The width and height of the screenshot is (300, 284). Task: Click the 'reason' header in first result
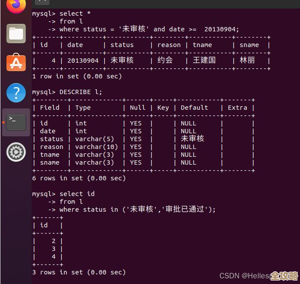tap(169, 45)
